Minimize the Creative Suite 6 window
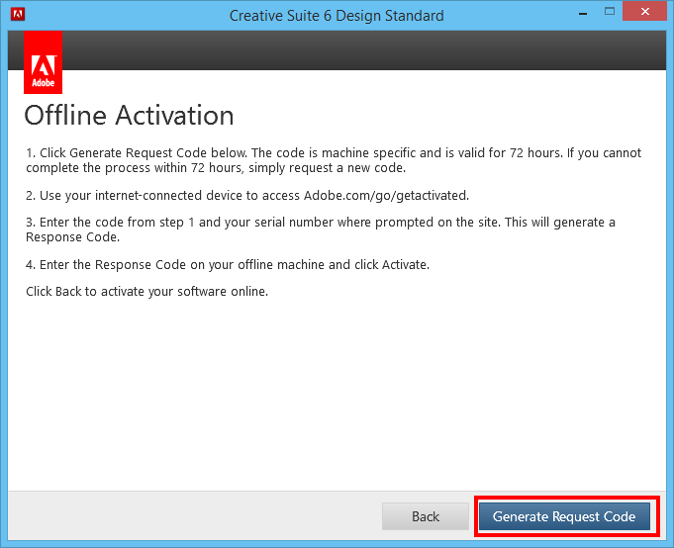Image resolution: width=674 pixels, height=548 pixels. [x=583, y=13]
